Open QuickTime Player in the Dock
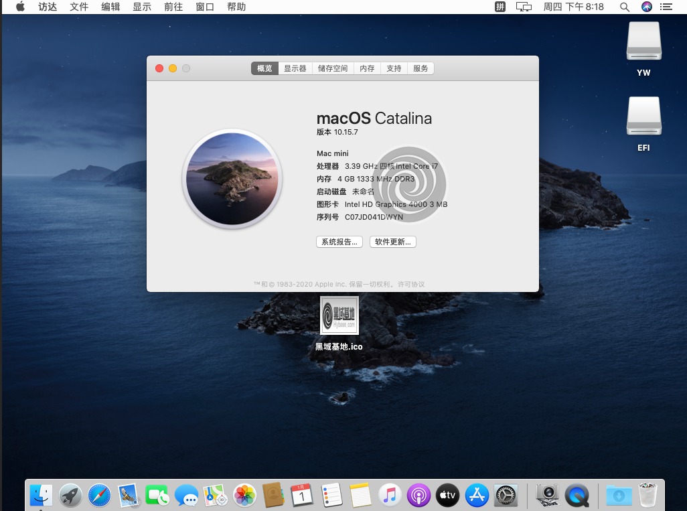 (577, 496)
